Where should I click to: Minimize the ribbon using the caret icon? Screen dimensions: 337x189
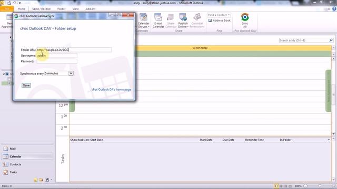coord(329,9)
